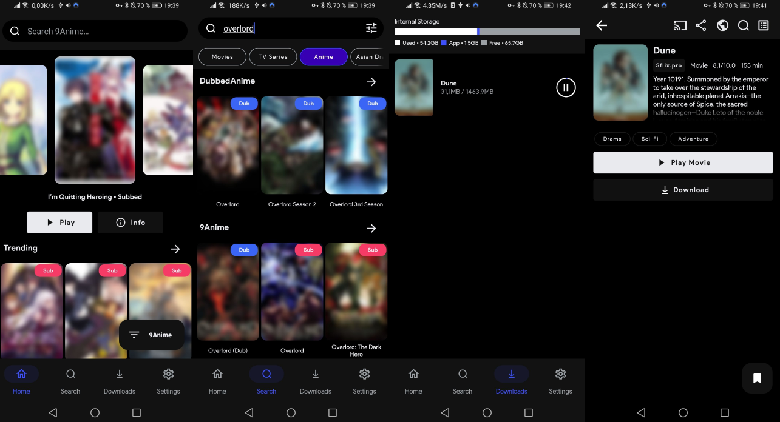
Task: Click the search magnifier icon beside 'Search 9Anime...'
Action: coord(15,31)
